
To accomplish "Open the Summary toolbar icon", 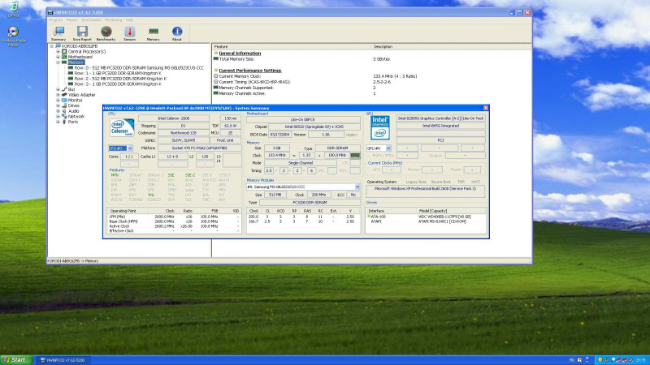I will (x=58, y=32).
